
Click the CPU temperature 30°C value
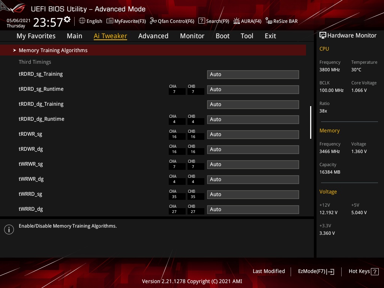pos(356,70)
